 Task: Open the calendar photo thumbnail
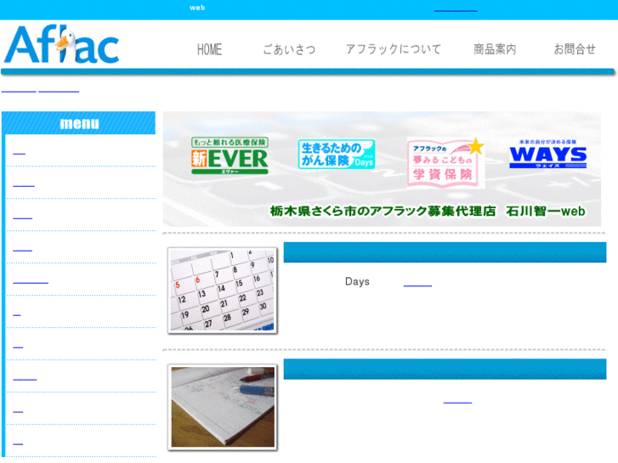click(x=223, y=291)
